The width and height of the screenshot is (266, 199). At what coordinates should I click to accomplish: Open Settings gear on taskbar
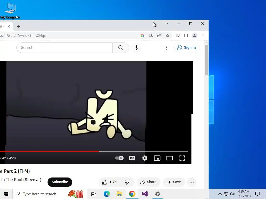coord(158,194)
